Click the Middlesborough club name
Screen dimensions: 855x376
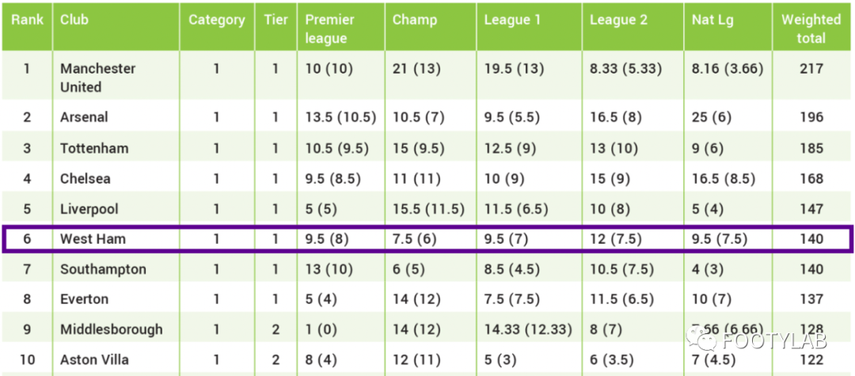point(111,329)
